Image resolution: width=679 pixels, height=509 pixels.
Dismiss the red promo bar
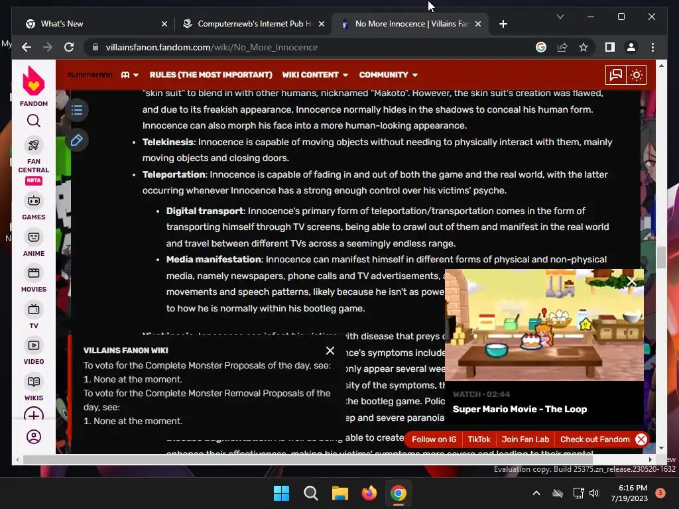click(641, 439)
